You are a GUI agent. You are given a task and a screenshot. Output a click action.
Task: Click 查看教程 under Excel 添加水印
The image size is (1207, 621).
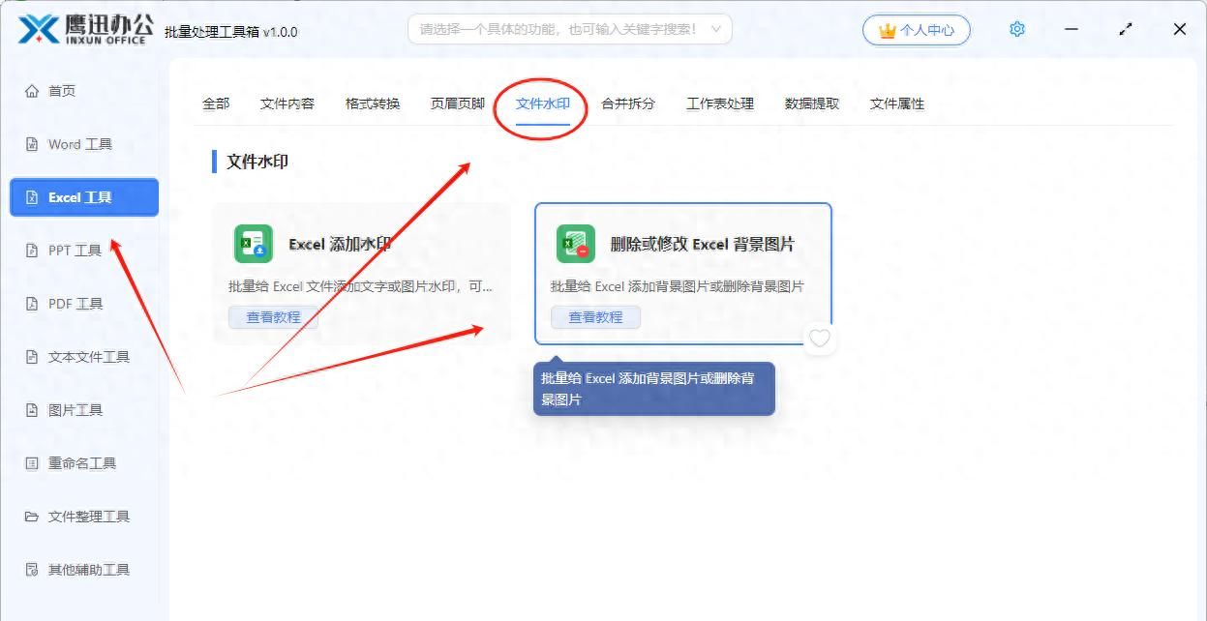[x=272, y=317]
